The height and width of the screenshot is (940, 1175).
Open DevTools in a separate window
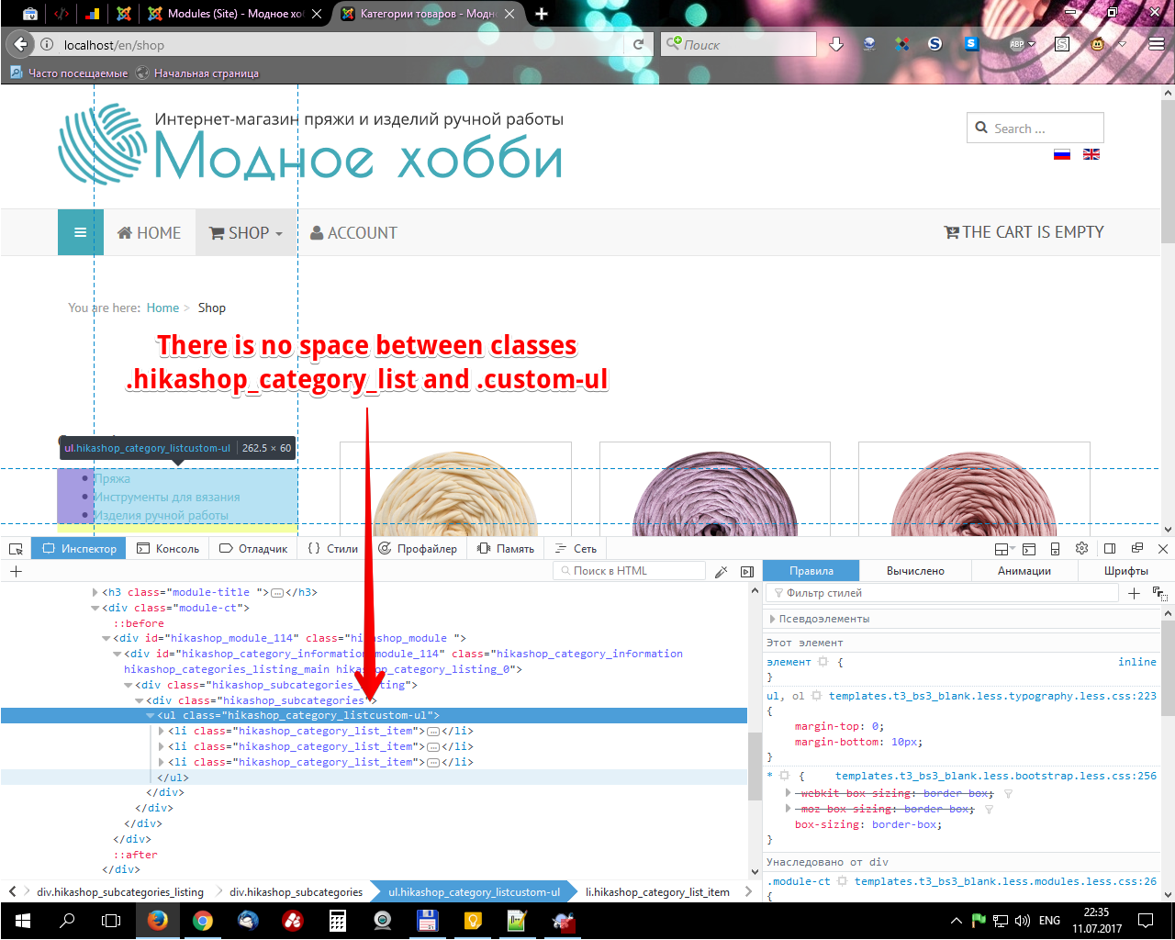click(1137, 549)
